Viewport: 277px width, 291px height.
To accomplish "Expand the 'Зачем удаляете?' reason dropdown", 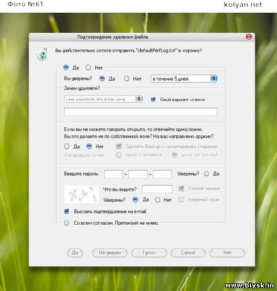I will 139,99.
